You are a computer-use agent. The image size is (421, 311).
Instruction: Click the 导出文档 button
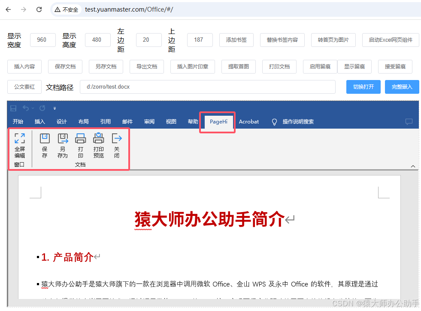[147, 66]
